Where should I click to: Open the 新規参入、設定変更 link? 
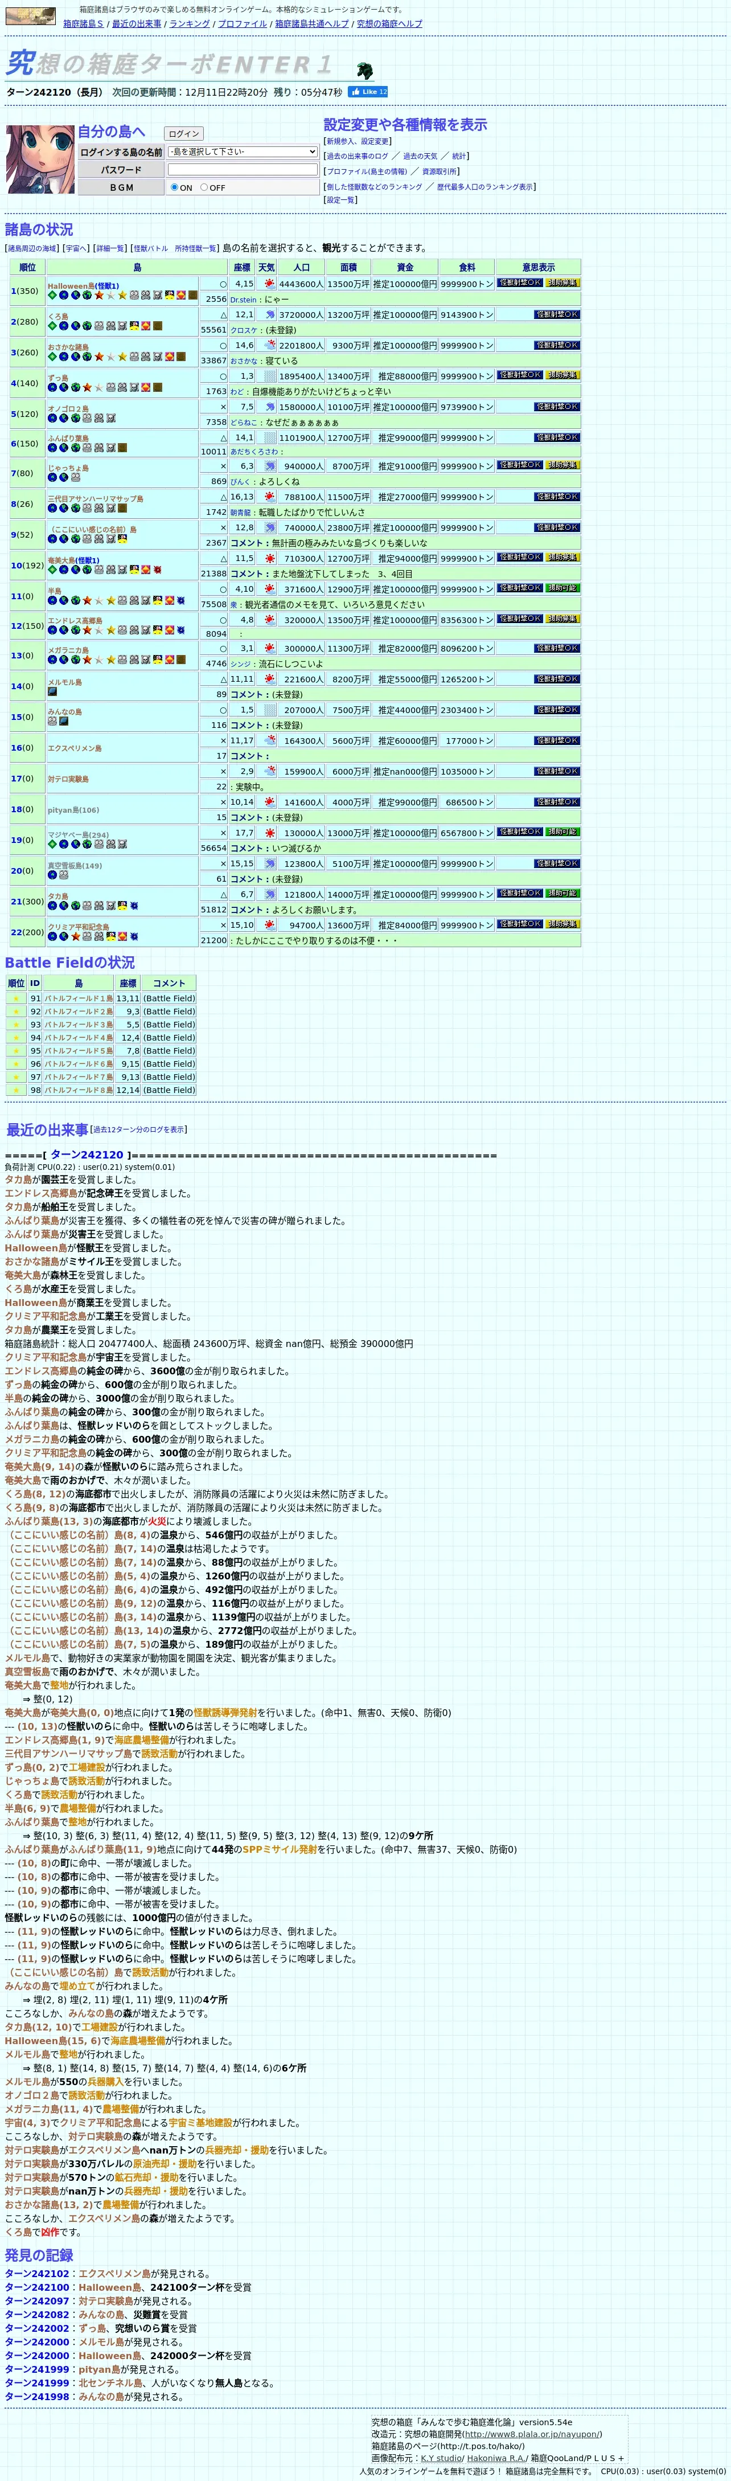[358, 142]
